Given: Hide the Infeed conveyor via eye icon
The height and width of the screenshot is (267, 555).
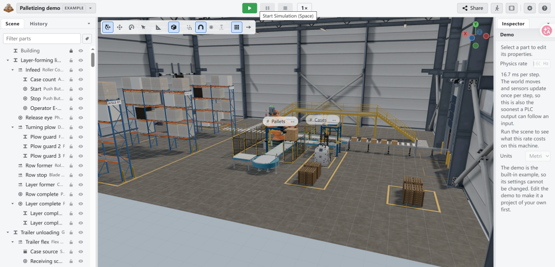Looking at the screenshot, I should click(x=81, y=70).
